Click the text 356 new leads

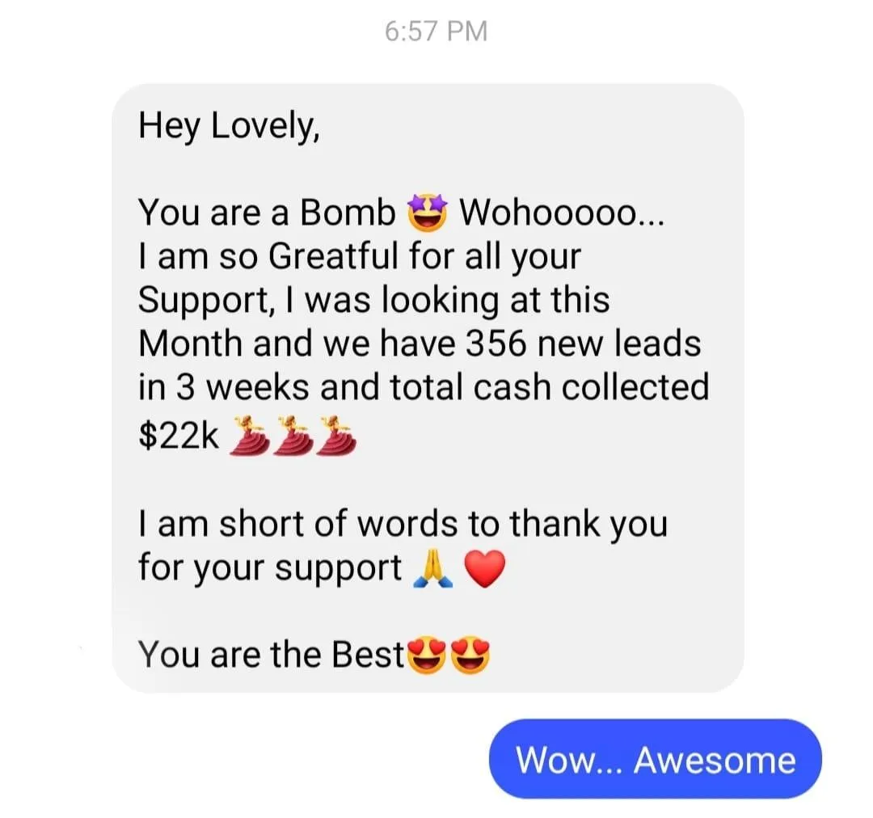(x=583, y=343)
